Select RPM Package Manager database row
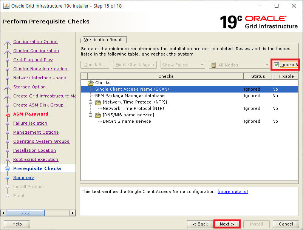Screen dimensions: 303x230 pos(189,96)
